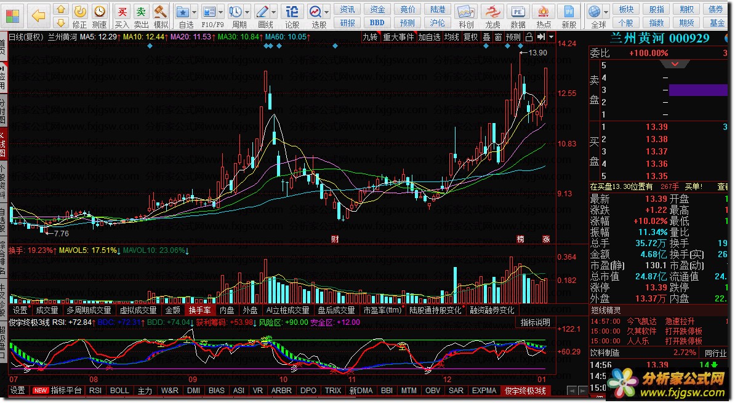
Task: Click the red 买入 buy icon
Action: pos(122,11)
